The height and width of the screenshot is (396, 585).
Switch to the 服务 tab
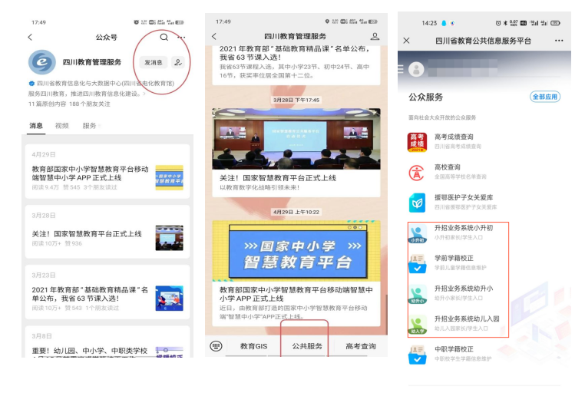[90, 126]
